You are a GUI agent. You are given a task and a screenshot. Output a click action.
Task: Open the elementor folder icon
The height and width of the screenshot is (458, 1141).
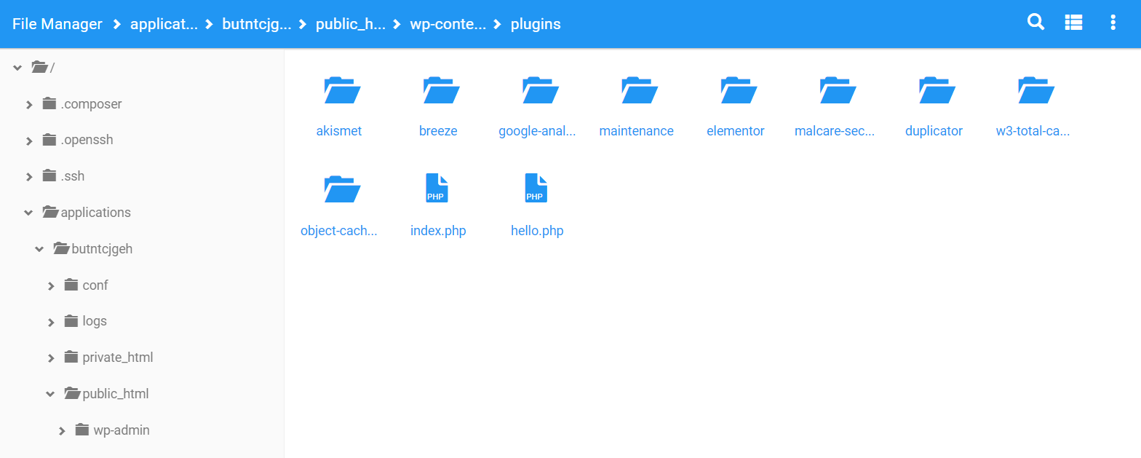(736, 90)
